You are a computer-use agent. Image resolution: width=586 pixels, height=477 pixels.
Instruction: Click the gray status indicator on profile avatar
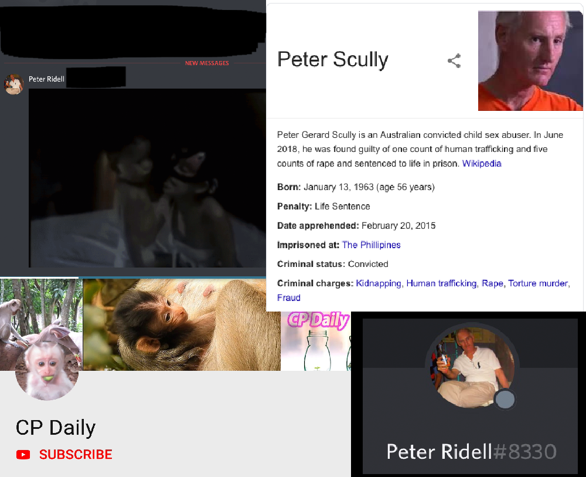click(x=505, y=399)
